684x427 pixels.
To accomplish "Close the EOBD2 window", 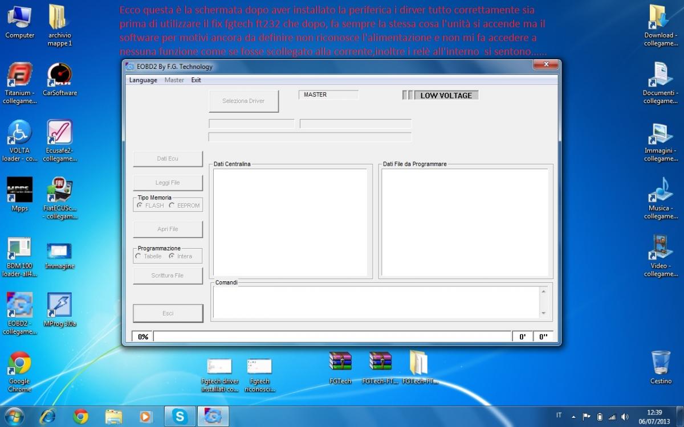I will [x=545, y=64].
